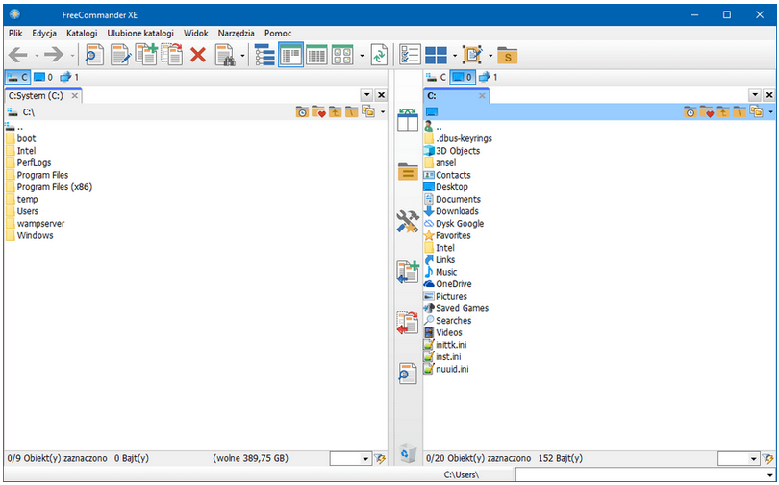The image size is (779, 485).
Task: Click the blue panel layout icon
Action: pos(437,55)
